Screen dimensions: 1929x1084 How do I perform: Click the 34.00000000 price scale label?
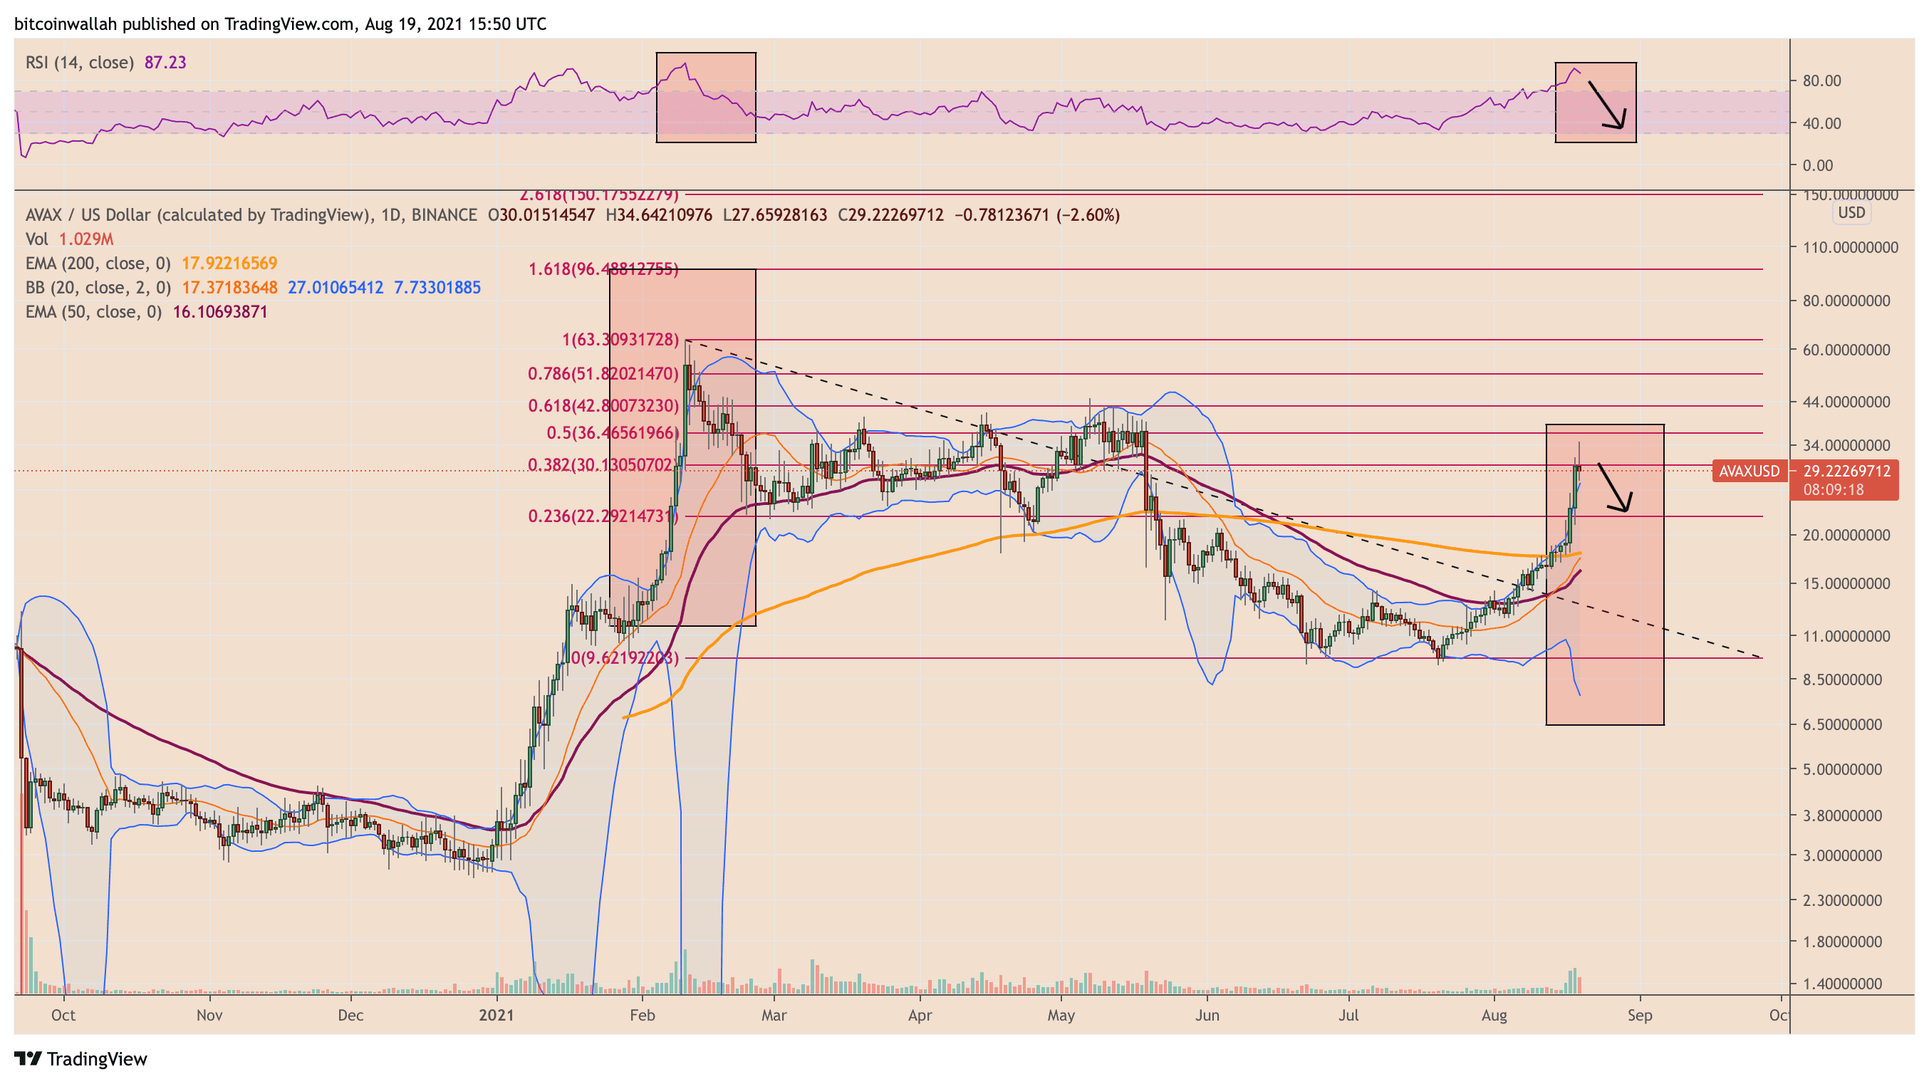point(1846,445)
